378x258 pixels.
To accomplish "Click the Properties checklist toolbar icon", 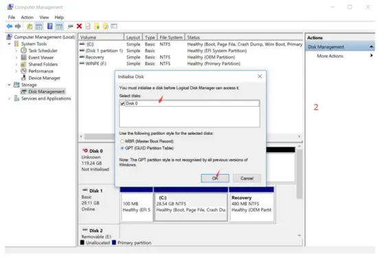I will (88, 26).
